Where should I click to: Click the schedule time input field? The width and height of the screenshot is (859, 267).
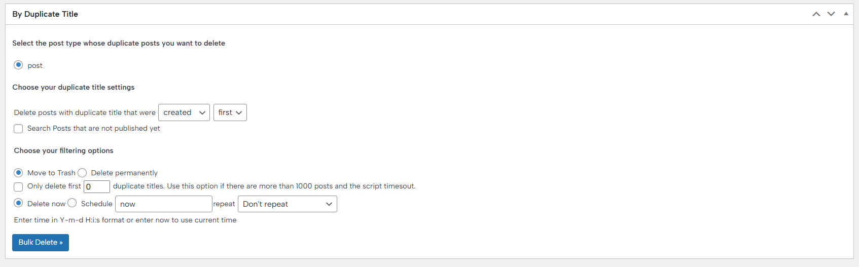[x=163, y=204]
